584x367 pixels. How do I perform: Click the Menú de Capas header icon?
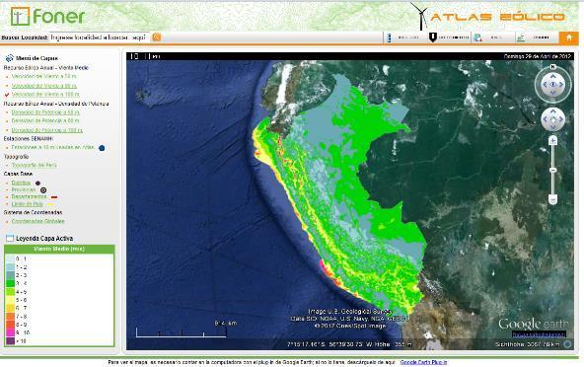coord(9,58)
